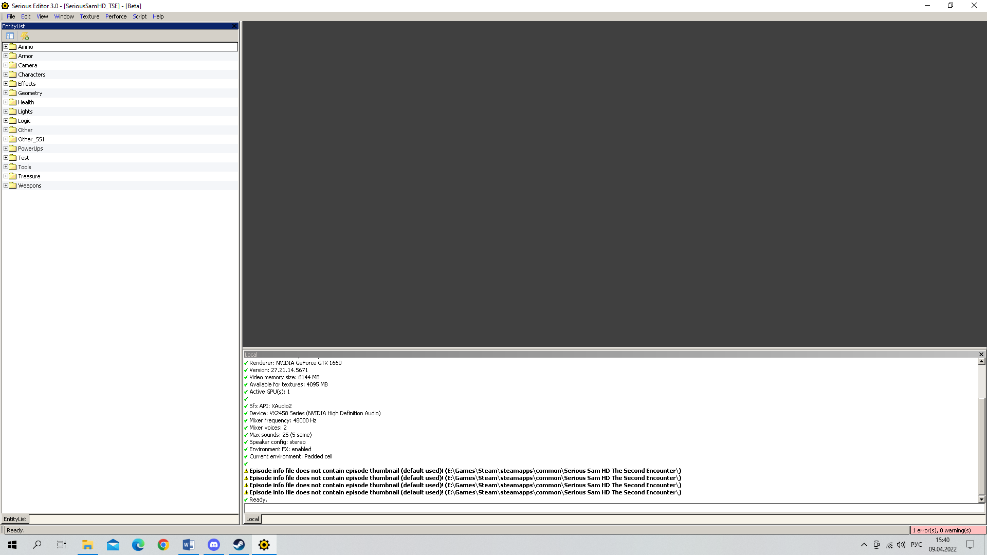Image resolution: width=987 pixels, height=555 pixels.
Task: Click the errors and warnings indicator
Action: point(947,530)
